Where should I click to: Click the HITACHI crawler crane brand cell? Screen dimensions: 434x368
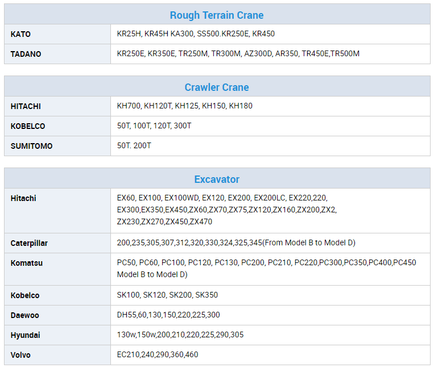click(x=57, y=106)
